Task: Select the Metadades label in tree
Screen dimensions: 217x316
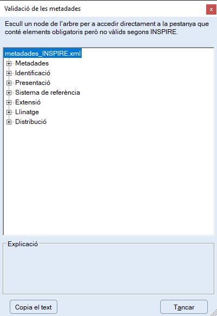Action: 32,63
